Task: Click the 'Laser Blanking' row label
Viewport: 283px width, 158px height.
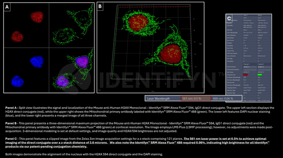Action: coord(231,35)
